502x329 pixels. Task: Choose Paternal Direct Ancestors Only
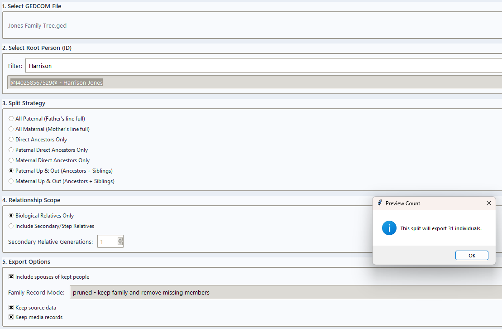pyautogui.click(x=11, y=150)
